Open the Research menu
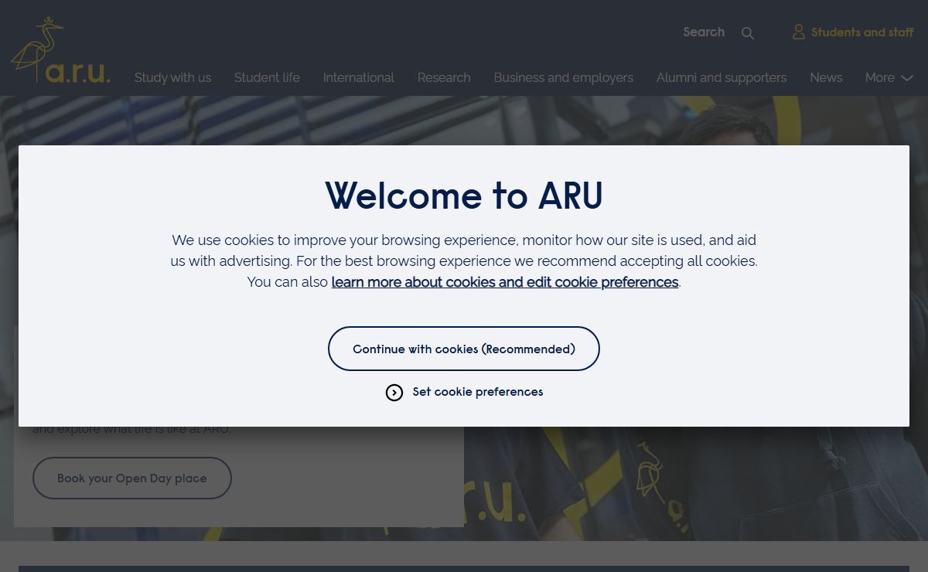This screenshot has width=928, height=572. pyautogui.click(x=444, y=77)
